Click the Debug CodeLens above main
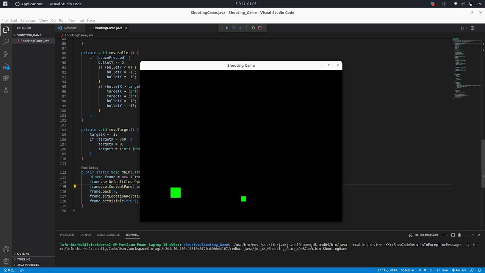 click(x=93, y=168)
